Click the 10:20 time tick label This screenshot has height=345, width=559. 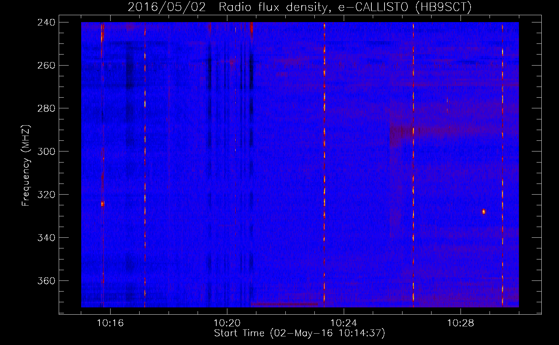pyautogui.click(x=227, y=323)
